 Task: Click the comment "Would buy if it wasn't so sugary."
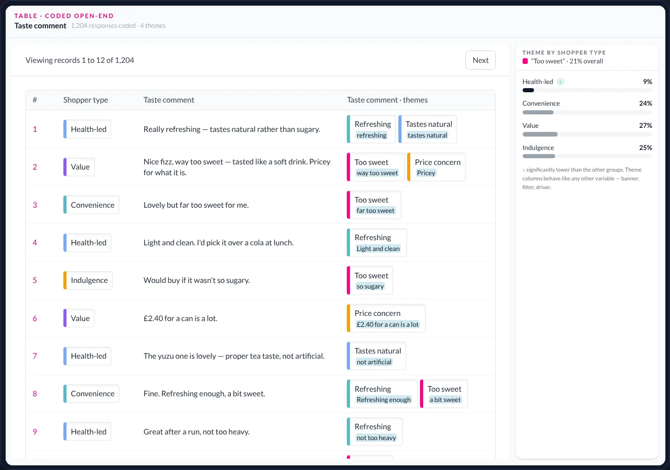point(197,280)
